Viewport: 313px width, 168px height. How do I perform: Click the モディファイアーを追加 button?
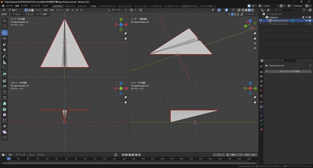click(288, 71)
